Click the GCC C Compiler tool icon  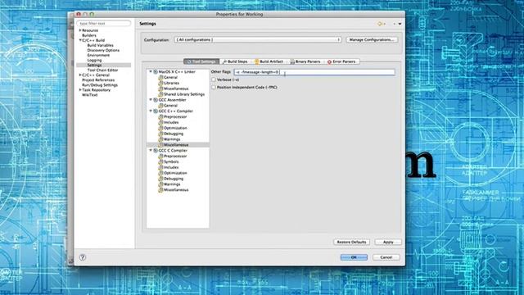point(156,151)
